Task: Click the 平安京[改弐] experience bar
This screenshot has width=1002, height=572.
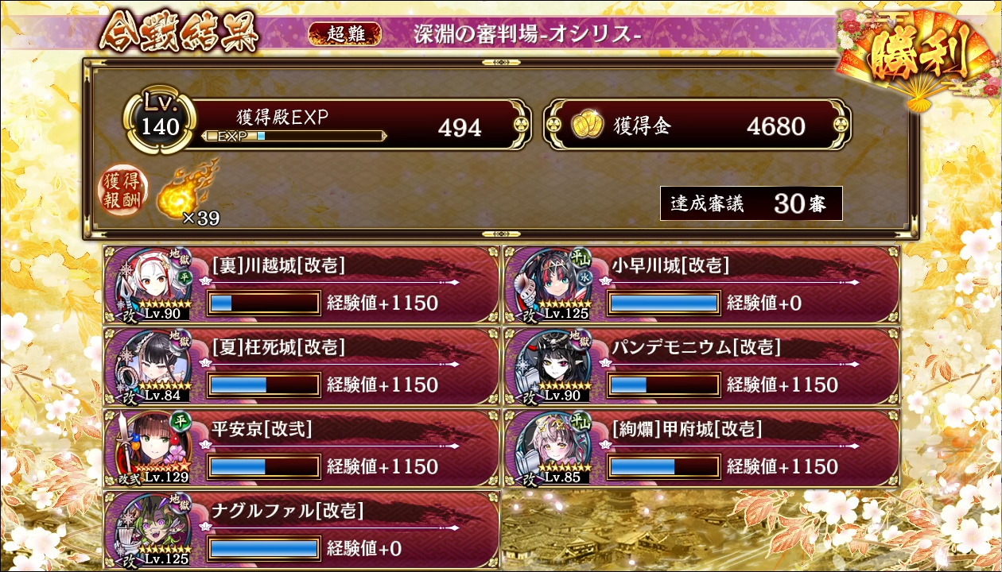Action: pos(264,466)
